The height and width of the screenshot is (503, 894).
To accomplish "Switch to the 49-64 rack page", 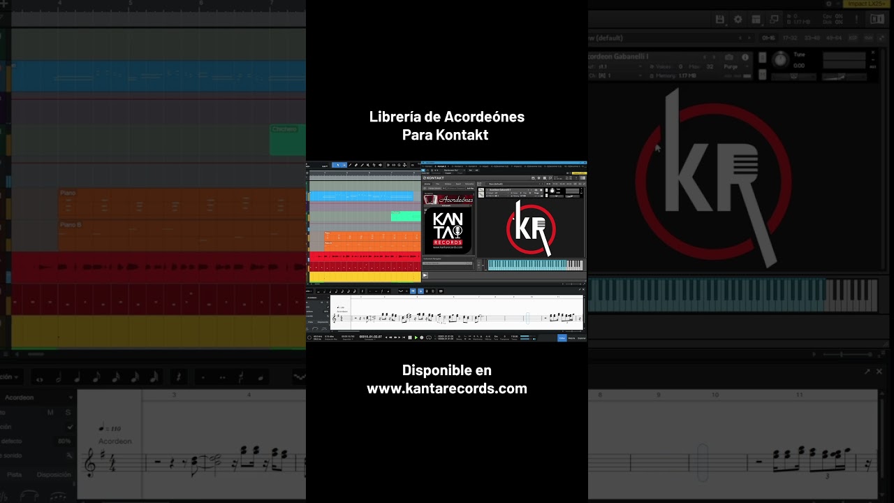I will 835,38.
